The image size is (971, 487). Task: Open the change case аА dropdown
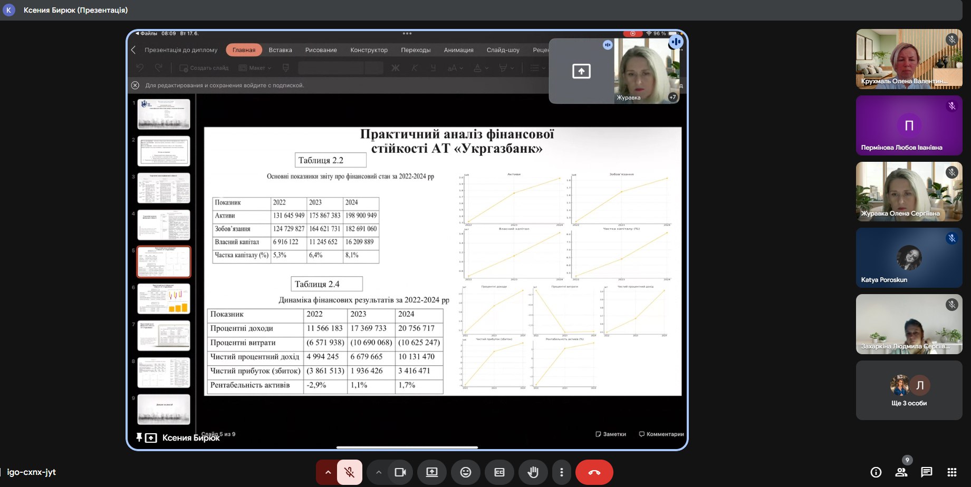[x=455, y=68]
